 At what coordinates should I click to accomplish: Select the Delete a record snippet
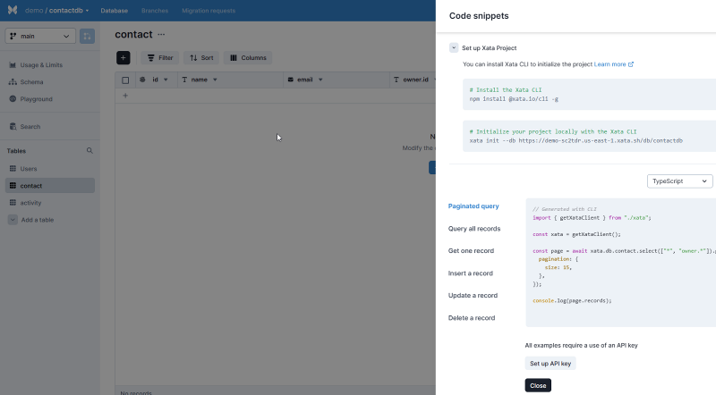(x=472, y=318)
